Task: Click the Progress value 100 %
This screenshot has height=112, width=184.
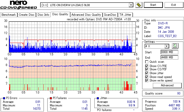Action: pyautogui.click(x=176, y=102)
